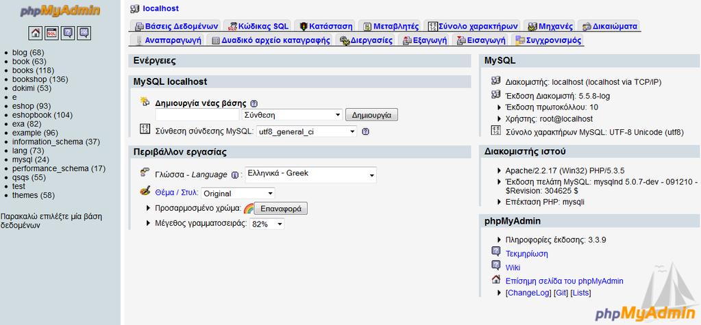This screenshot has height=325, width=701.
Task: Open the Original theme dropdown
Action: click(x=238, y=194)
